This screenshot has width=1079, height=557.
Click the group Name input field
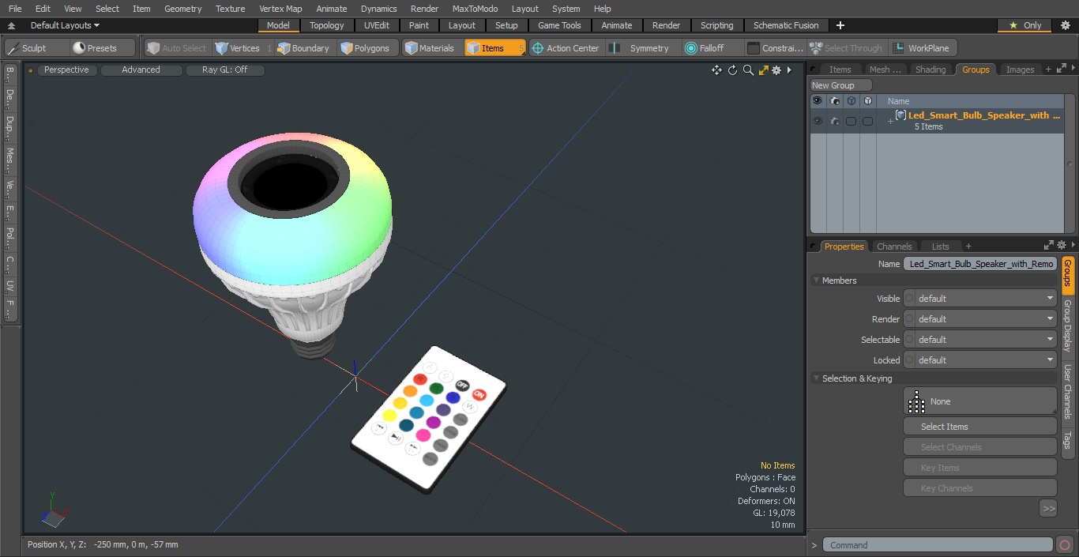(x=980, y=264)
